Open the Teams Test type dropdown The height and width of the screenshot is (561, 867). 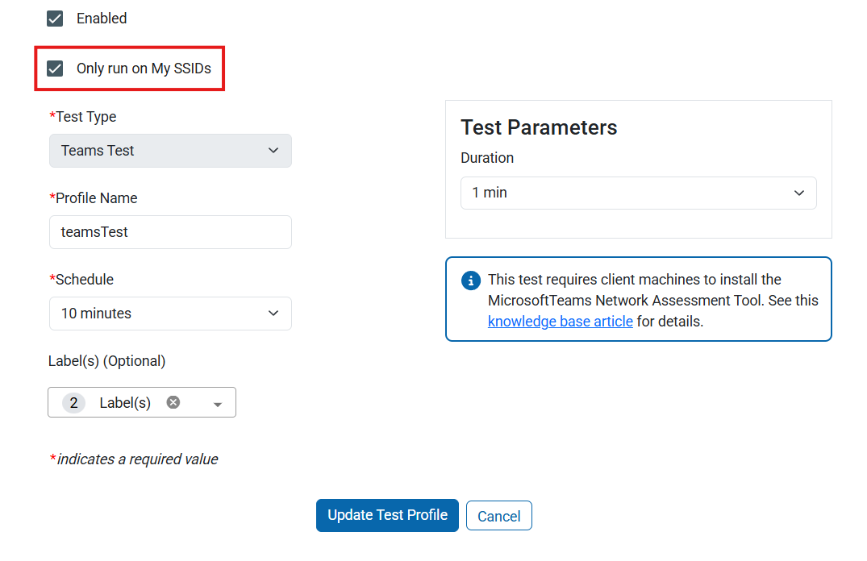[170, 151]
